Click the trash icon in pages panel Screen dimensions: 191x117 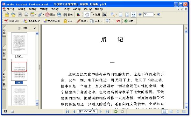[x=19, y=28]
